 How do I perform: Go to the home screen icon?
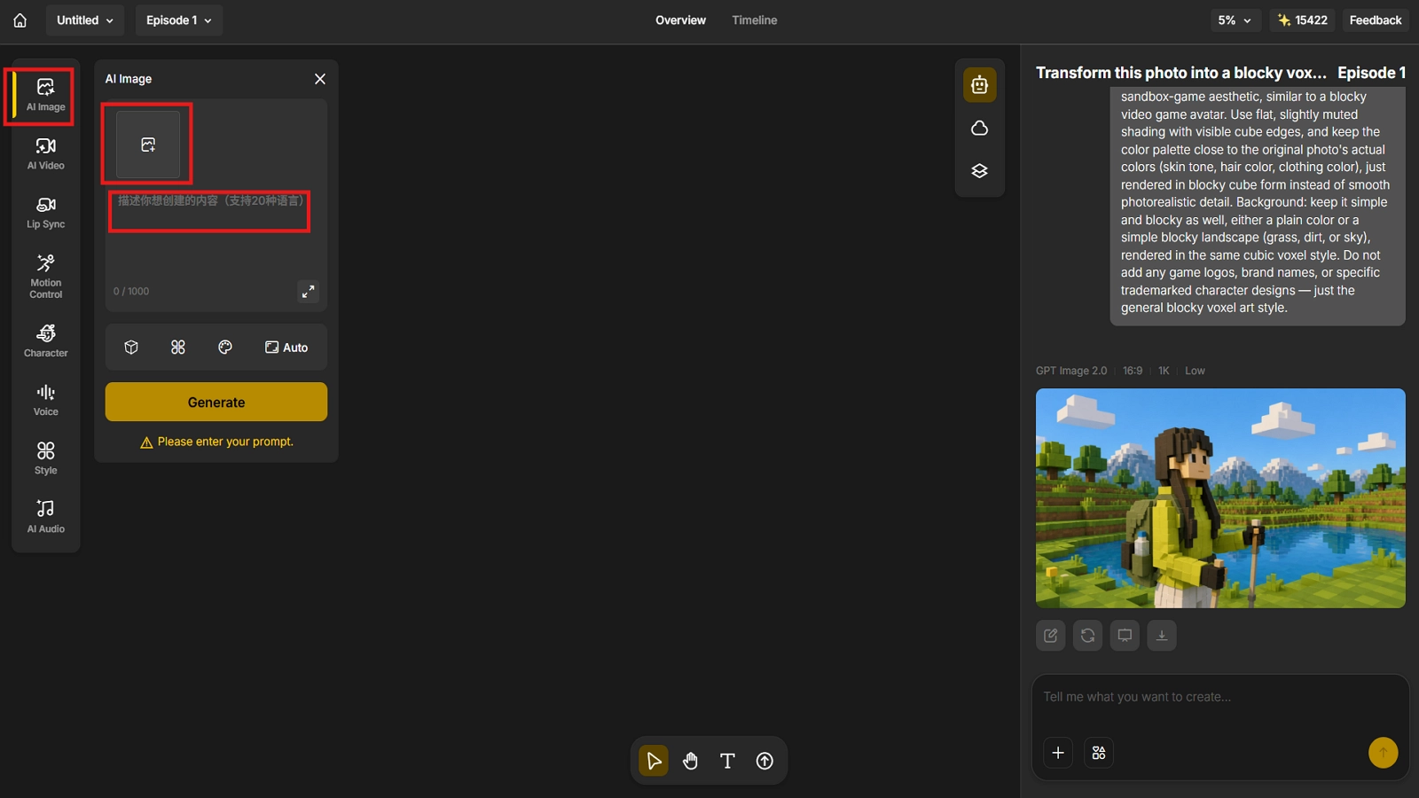tap(20, 20)
